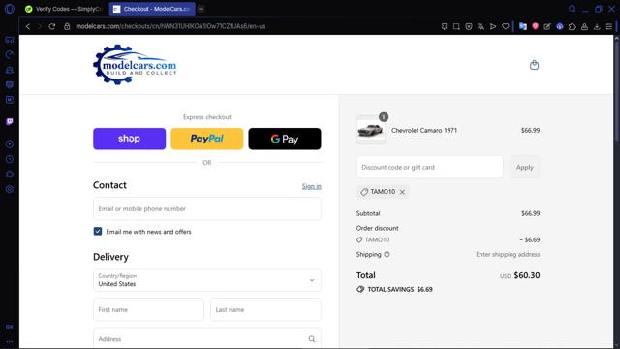Open the browser account profile icon
The image size is (620, 349).
pos(584,26)
